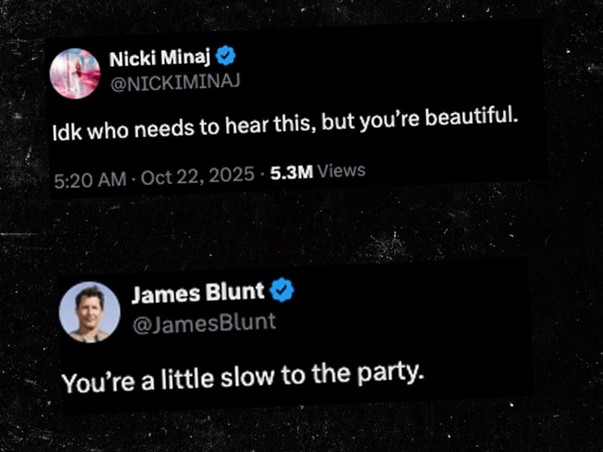Image resolution: width=603 pixels, height=452 pixels.
Task: Click the James Blunt display name
Action: tap(198, 293)
